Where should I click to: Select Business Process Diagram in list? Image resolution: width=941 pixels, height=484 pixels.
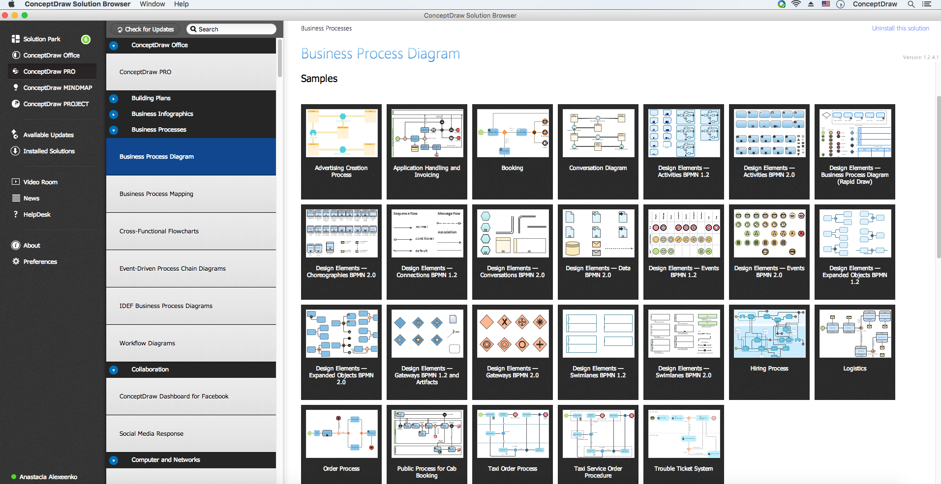[x=191, y=157]
